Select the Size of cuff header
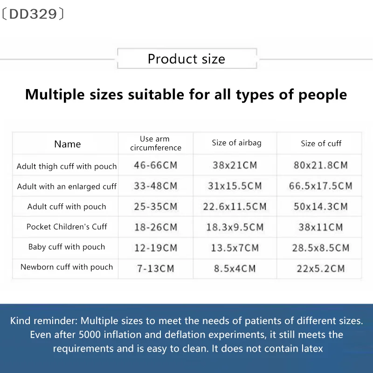 click(321, 144)
